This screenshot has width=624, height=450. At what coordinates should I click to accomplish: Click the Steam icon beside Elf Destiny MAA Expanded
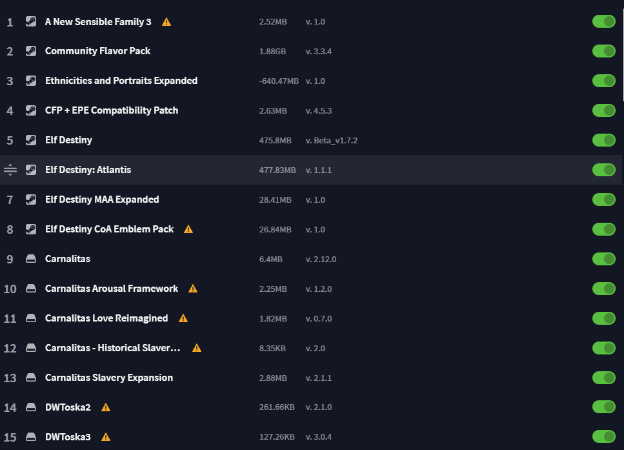[x=31, y=199]
